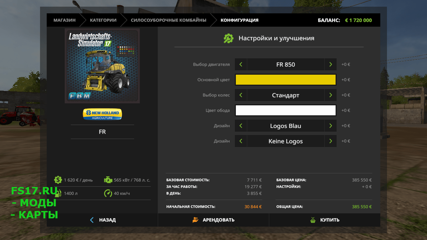This screenshot has width=427, height=240.
Task: Go to СИЛОСОУБОРОЧНЫЕ КОМБАЙНЫ breadcrumb
Action: pos(168,20)
